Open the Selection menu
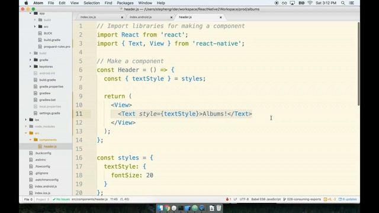This screenshot has height=213, width=379. 92,3
